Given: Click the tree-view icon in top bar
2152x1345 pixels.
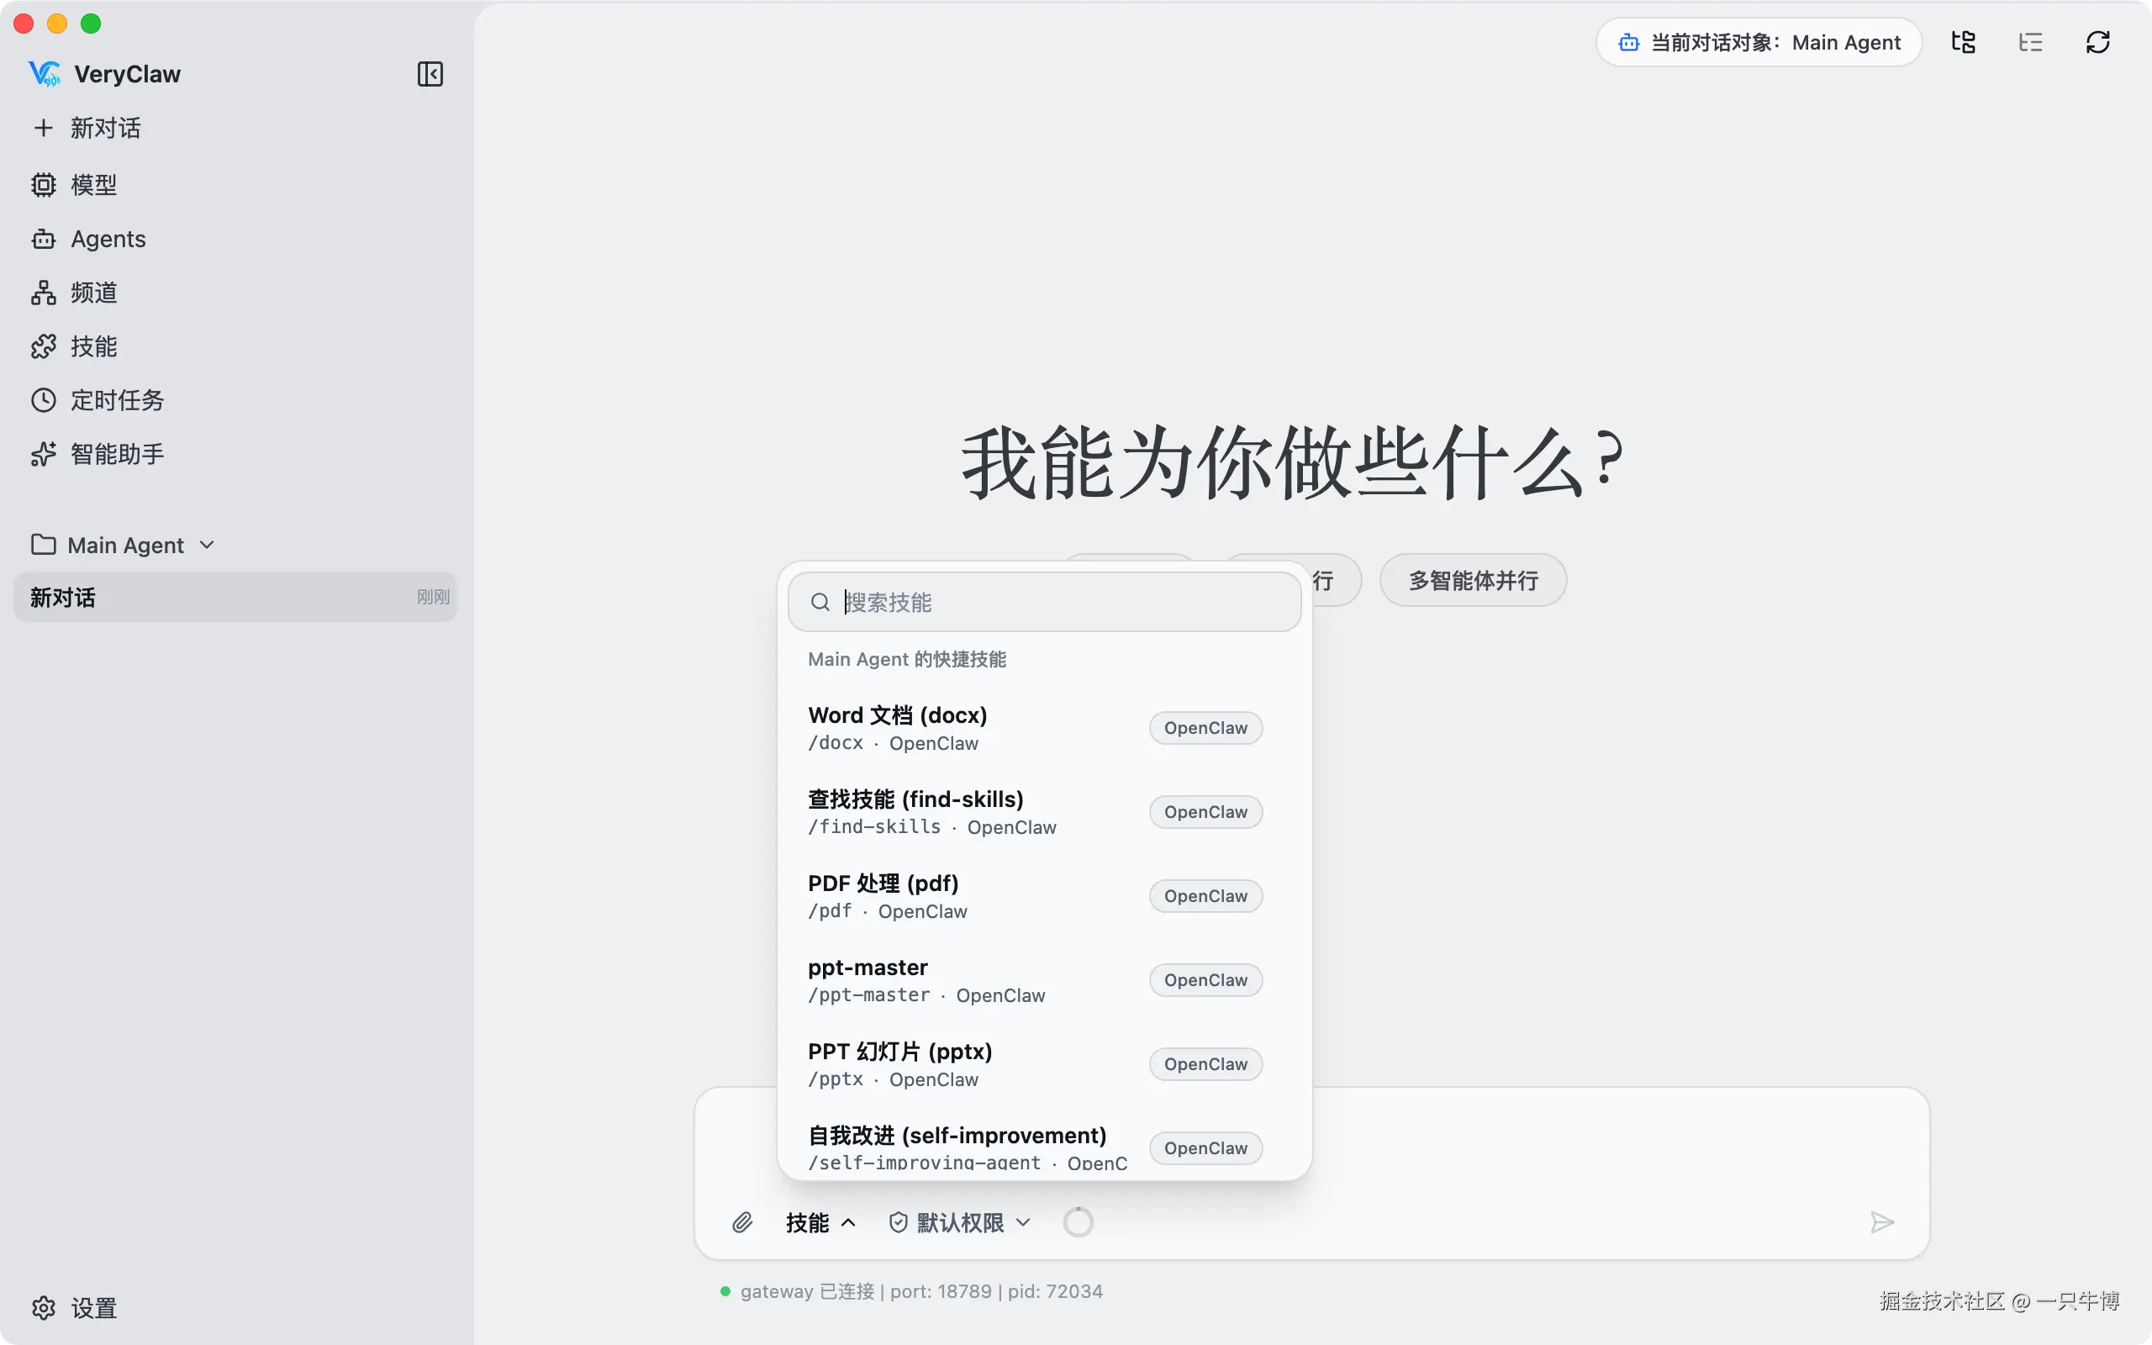Looking at the screenshot, I should 1964,42.
